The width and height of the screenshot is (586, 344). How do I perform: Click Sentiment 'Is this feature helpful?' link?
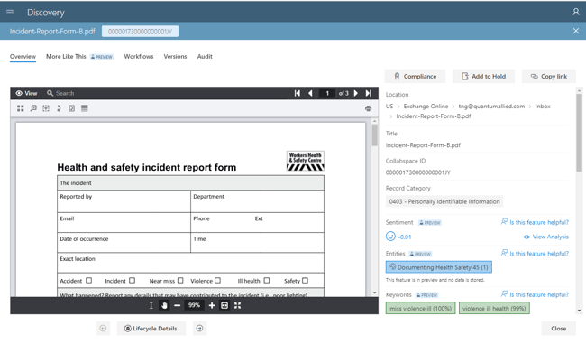point(535,222)
